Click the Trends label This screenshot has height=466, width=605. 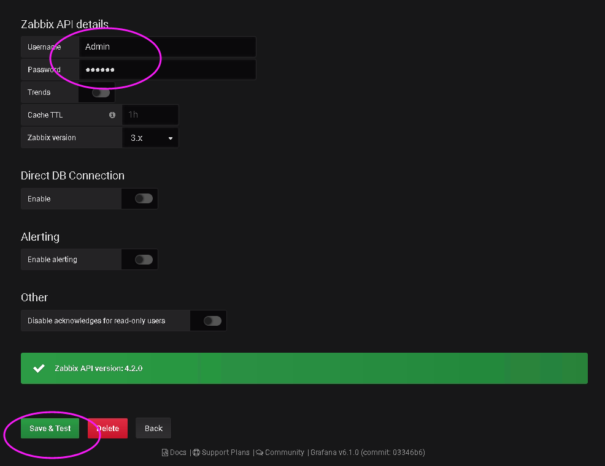[x=39, y=92]
